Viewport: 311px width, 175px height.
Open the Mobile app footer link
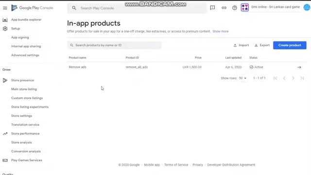tap(152, 165)
